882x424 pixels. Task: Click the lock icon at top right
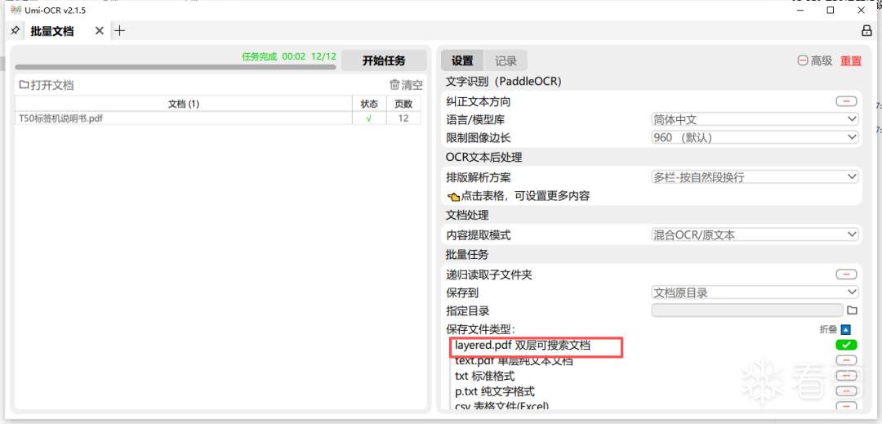(x=866, y=31)
